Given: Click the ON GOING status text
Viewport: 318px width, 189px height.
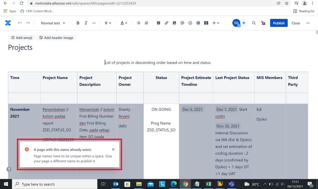Looking at the screenshot, I should (x=161, y=109).
